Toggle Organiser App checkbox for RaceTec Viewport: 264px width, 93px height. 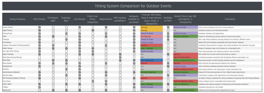pyautogui.click(x=66, y=69)
